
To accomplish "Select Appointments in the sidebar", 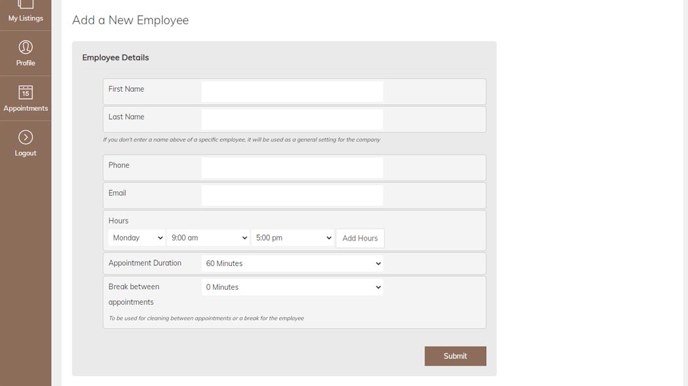I will point(25,107).
